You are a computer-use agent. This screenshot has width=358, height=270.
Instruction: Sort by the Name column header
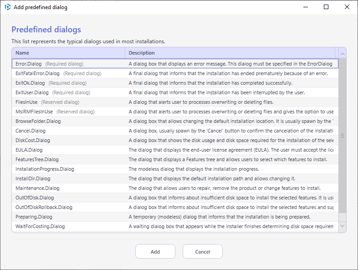tap(68, 53)
